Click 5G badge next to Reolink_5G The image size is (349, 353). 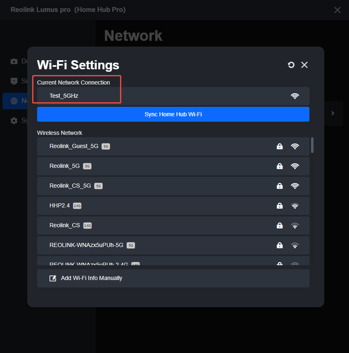[87, 166]
